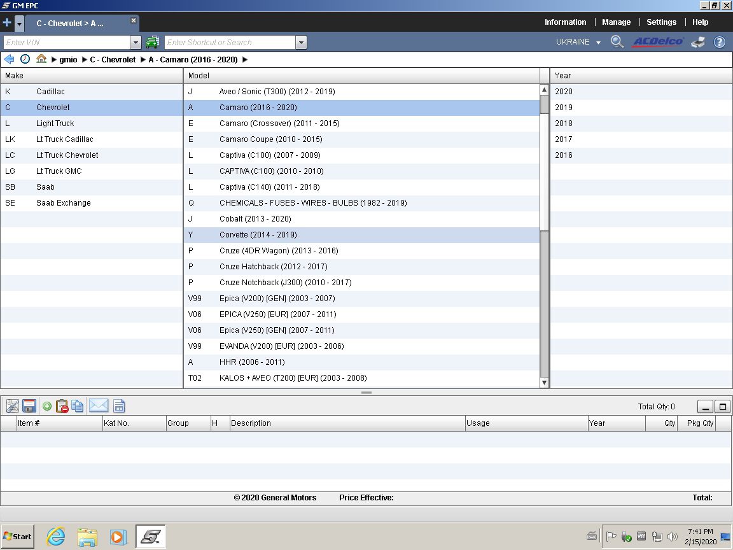Open the magnifier search icon
733x550 pixels.
pyautogui.click(x=617, y=42)
